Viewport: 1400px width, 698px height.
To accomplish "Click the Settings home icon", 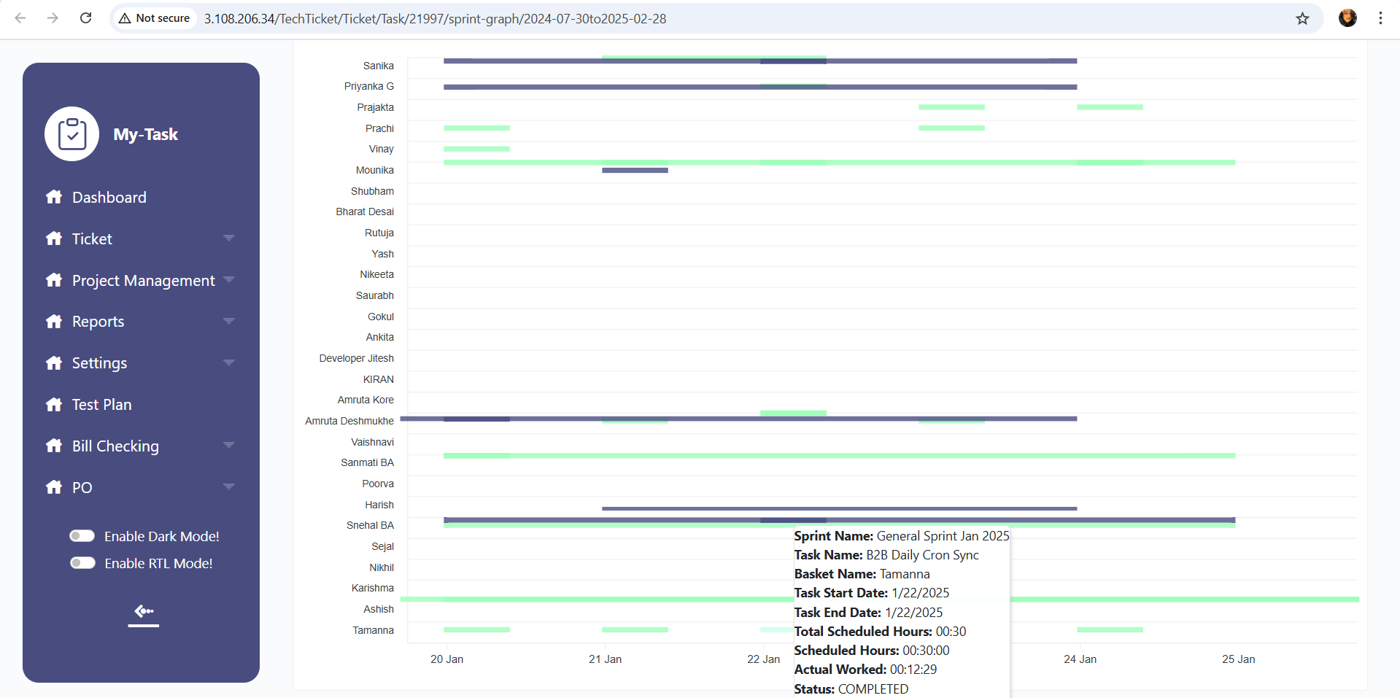I will pos(54,363).
